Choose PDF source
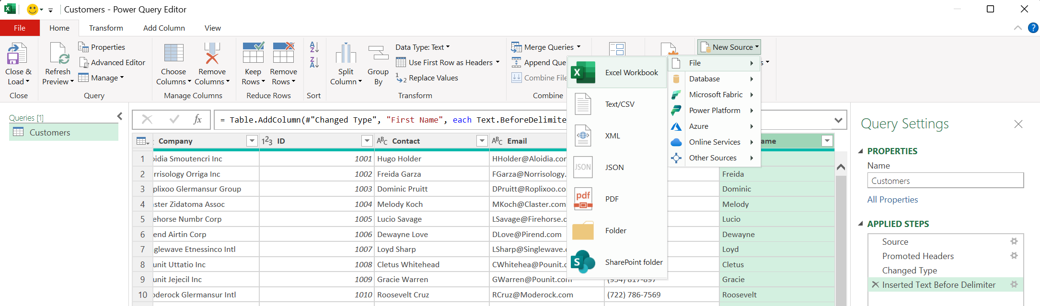This screenshot has width=1040, height=306. coord(616,199)
